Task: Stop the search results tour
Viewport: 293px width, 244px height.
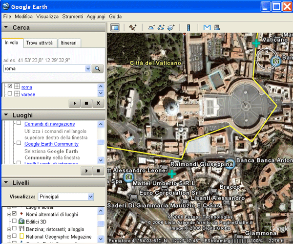Action: click(86, 103)
